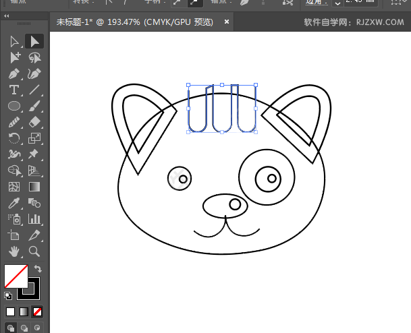This screenshot has height=333, width=411.
Task: Collapse the toolbar with double arrows
Action: click(x=7, y=16)
